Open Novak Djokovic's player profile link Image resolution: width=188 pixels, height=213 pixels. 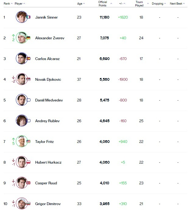pos(48,80)
